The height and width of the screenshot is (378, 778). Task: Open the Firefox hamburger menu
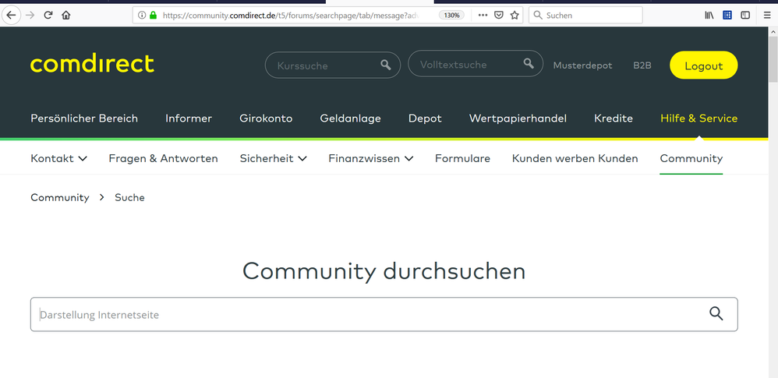[767, 15]
